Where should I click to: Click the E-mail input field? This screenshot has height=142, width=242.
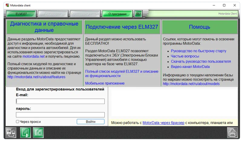(x=60, y=101)
